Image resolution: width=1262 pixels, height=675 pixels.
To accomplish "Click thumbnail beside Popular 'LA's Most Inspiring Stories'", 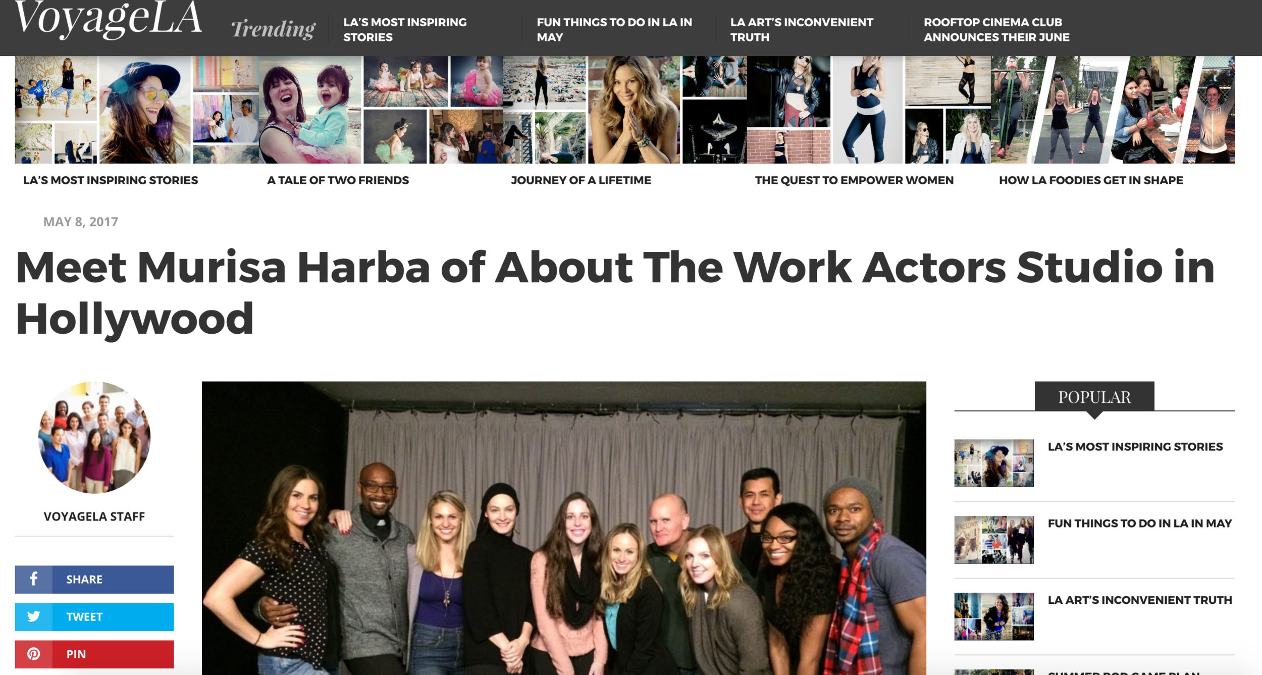I will (x=993, y=463).
